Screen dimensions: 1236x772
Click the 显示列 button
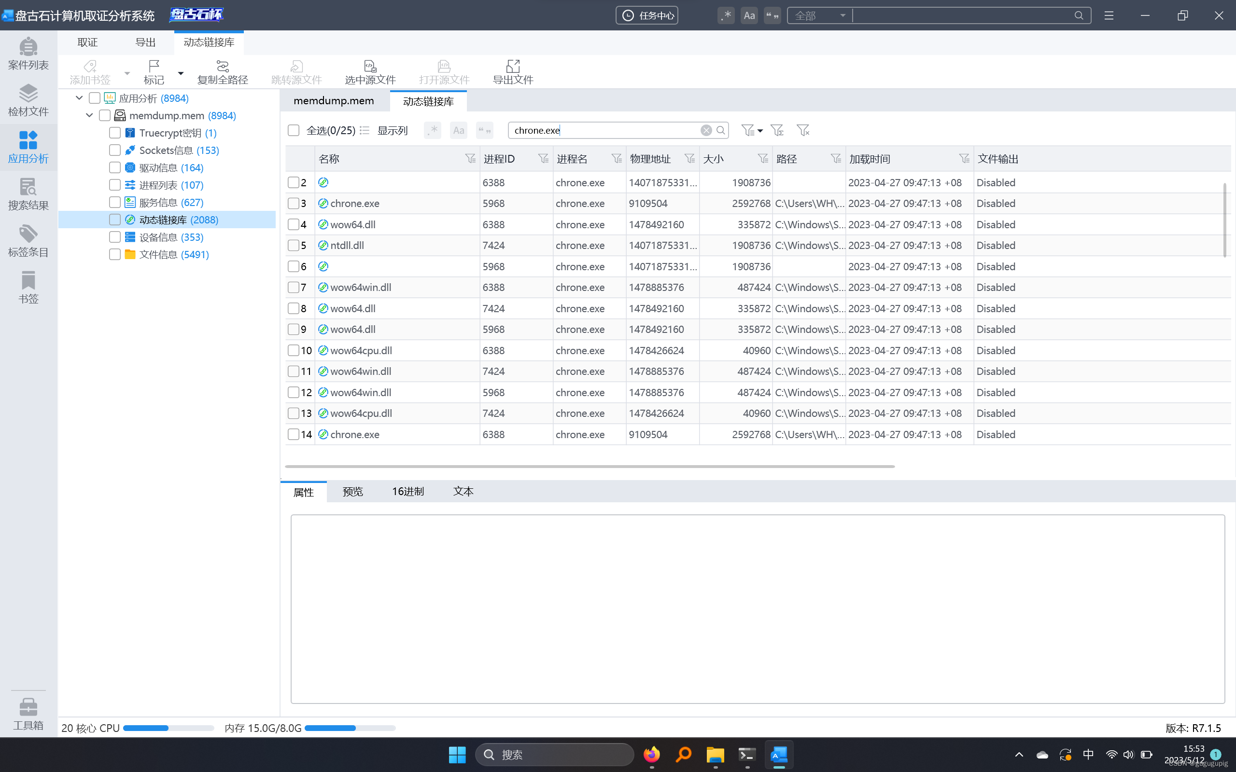(392, 130)
